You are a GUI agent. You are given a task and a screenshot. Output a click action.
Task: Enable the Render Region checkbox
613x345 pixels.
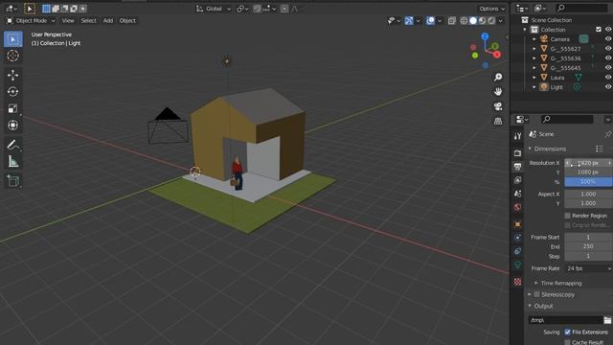click(x=567, y=216)
